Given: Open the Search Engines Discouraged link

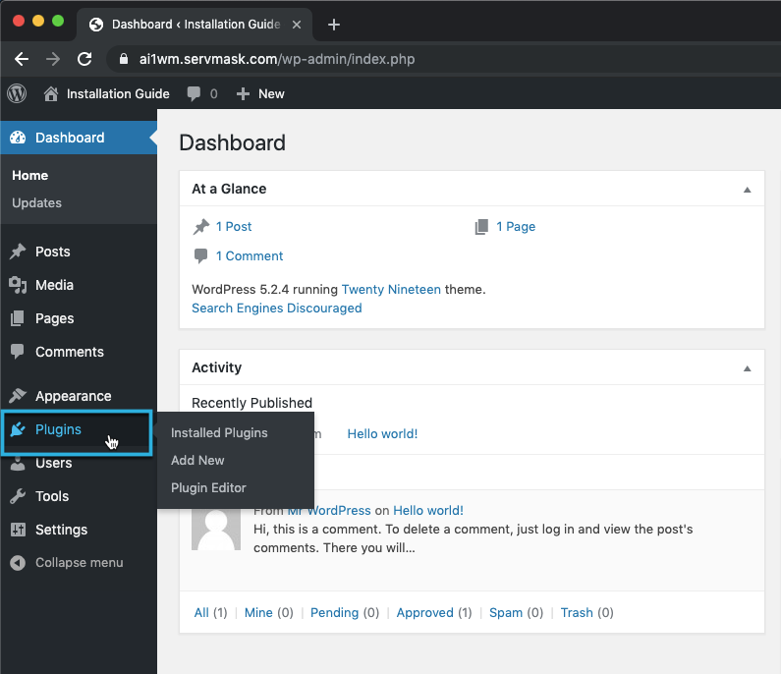Looking at the screenshot, I should (276, 308).
